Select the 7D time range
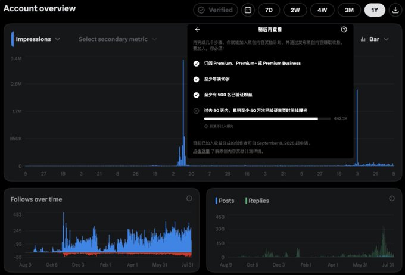Image resolution: width=405 pixels, height=275 pixels. point(269,10)
